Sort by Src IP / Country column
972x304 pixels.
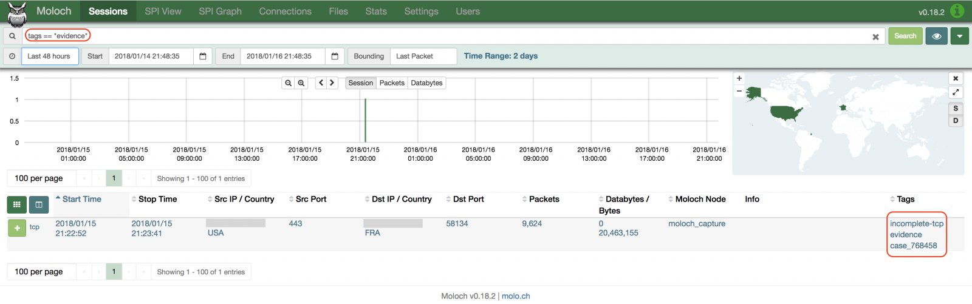[x=241, y=199]
